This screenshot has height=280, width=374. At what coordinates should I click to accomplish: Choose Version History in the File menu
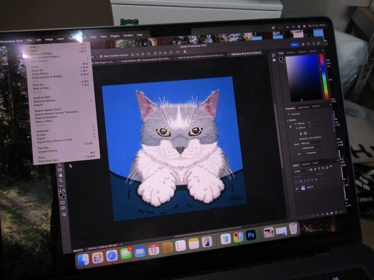(x=47, y=151)
